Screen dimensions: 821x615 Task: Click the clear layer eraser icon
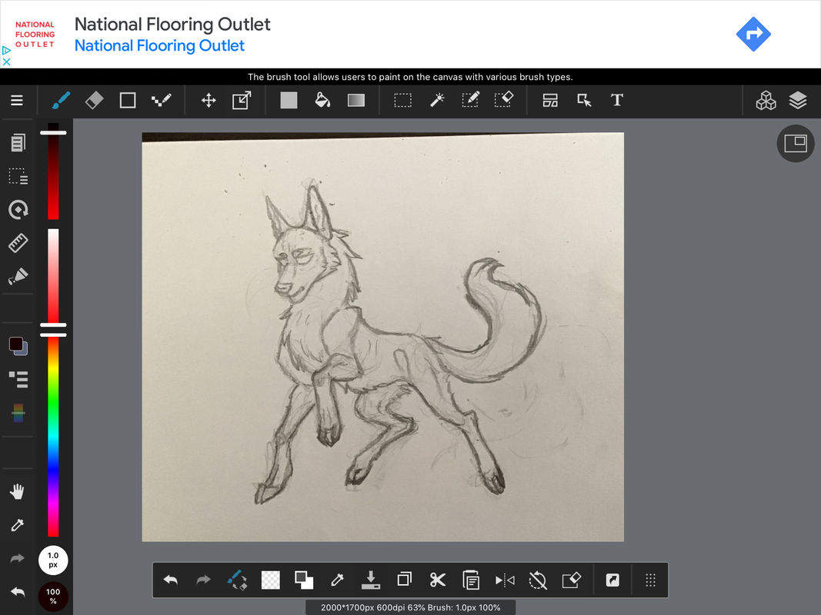click(x=571, y=580)
